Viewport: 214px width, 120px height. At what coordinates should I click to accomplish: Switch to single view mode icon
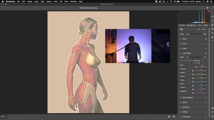click(169, 117)
